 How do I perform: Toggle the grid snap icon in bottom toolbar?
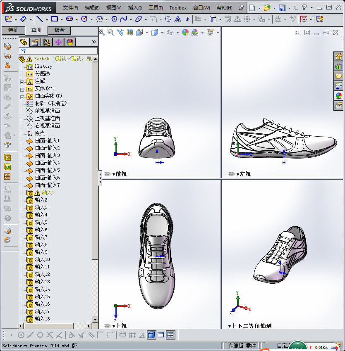132,335
